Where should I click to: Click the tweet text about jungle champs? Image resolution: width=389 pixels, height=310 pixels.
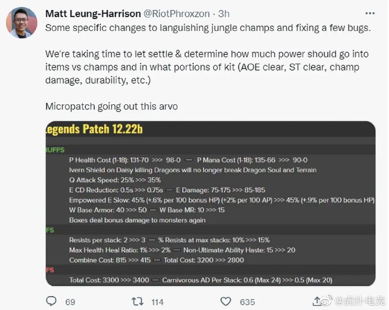pos(207,28)
